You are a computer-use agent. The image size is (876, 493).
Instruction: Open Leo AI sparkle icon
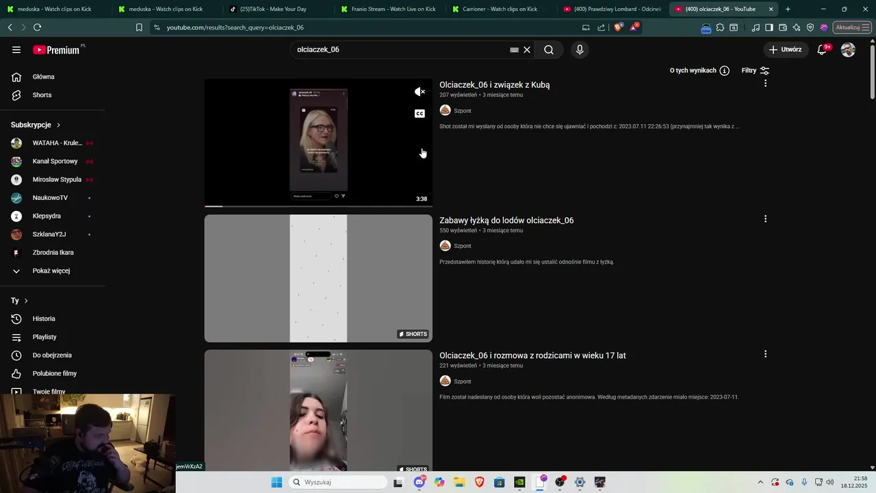point(797,27)
